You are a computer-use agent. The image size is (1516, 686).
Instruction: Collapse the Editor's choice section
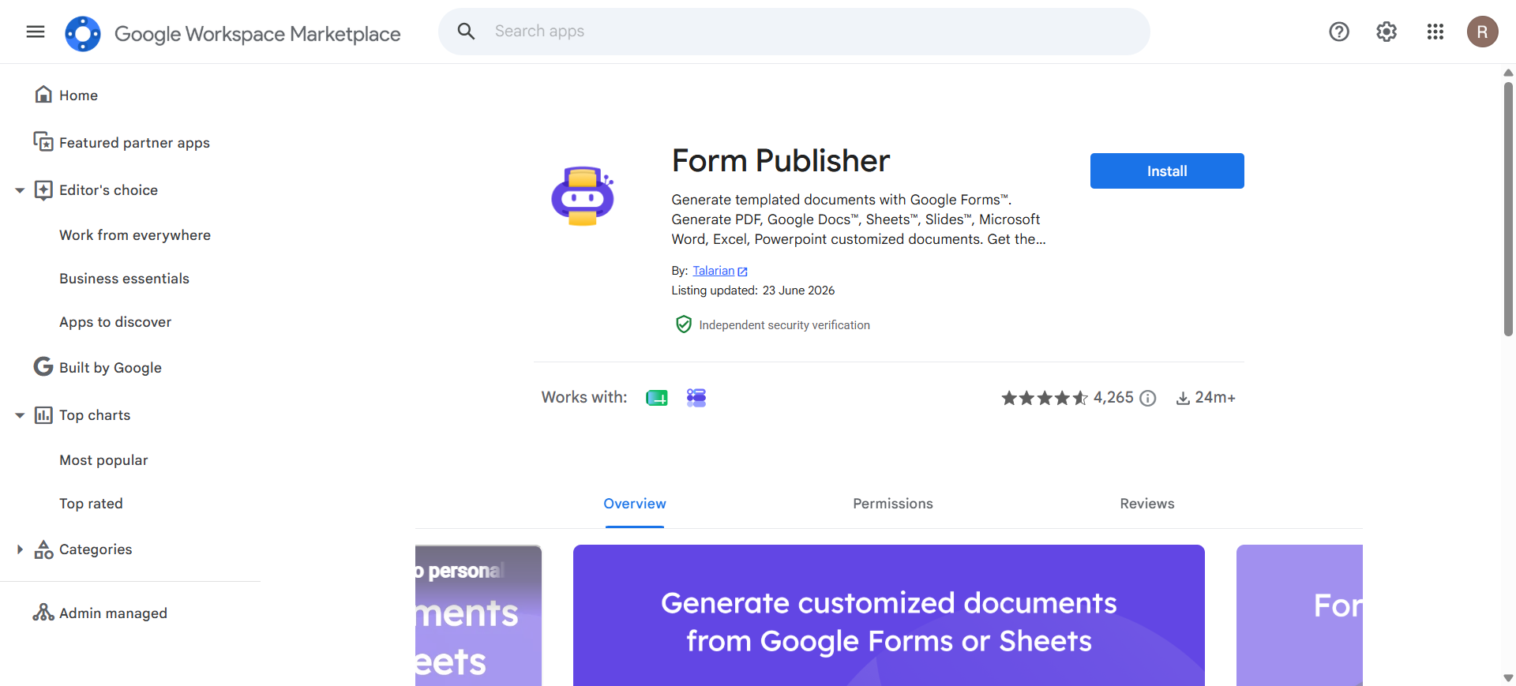(20, 190)
